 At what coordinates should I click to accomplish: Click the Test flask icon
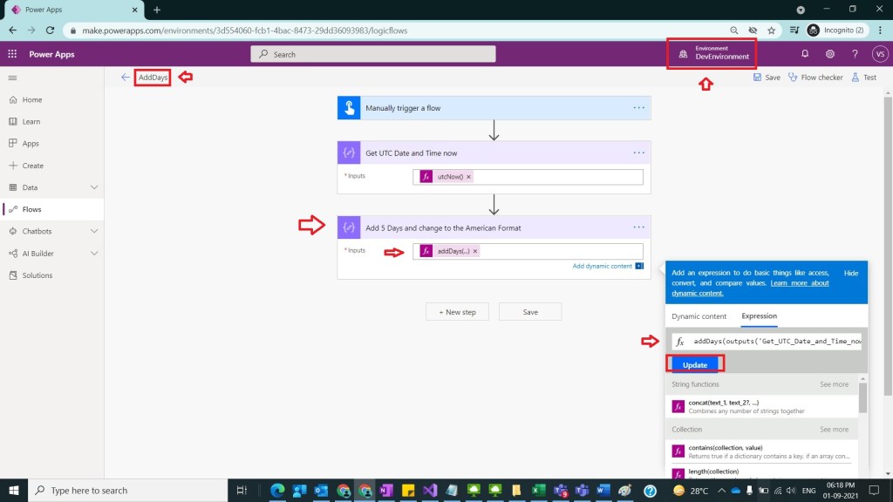[856, 78]
